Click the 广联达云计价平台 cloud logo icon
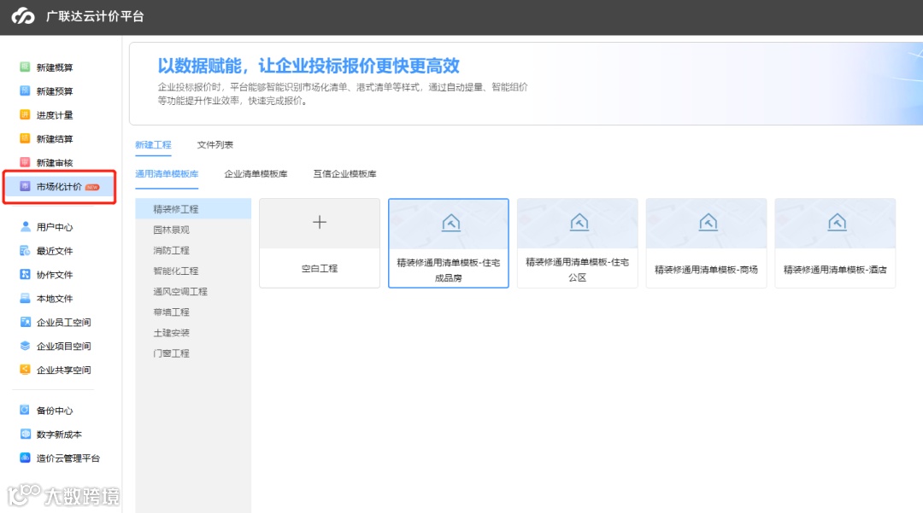The width and height of the screenshot is (923, 513). (x=23, y=16)
